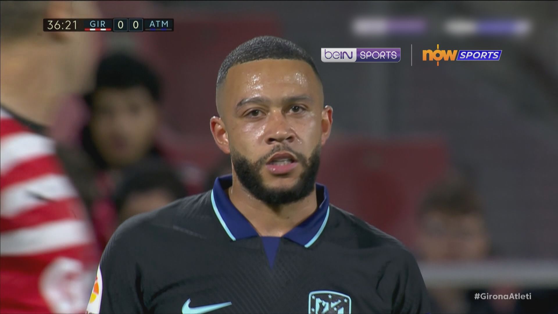Click Atletico's score digit
This screenshot has height=314, width=558.
tap(135, 25)
